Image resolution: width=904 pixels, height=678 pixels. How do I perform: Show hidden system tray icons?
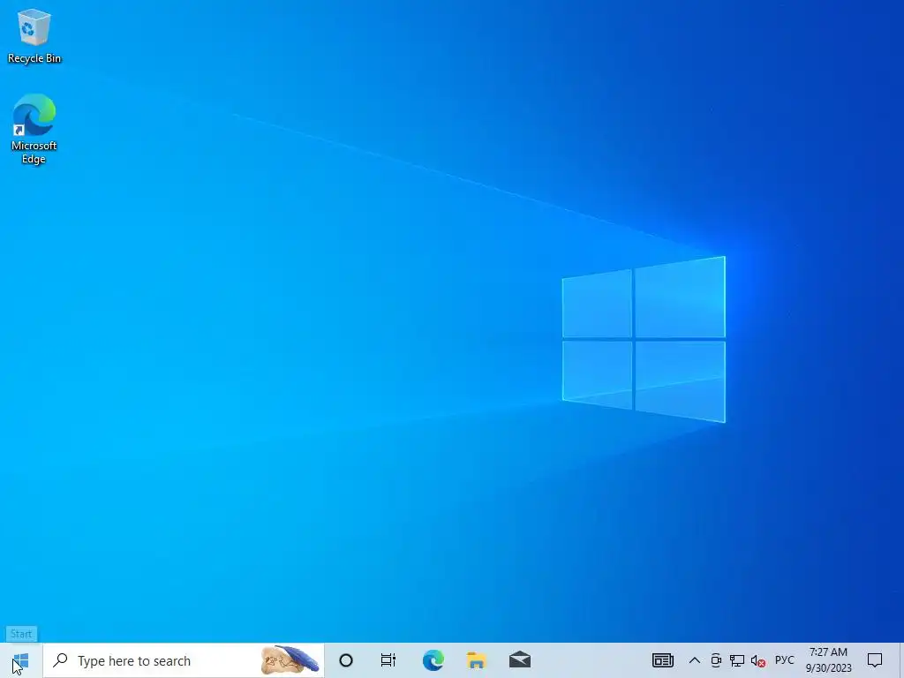click(695, 660)
